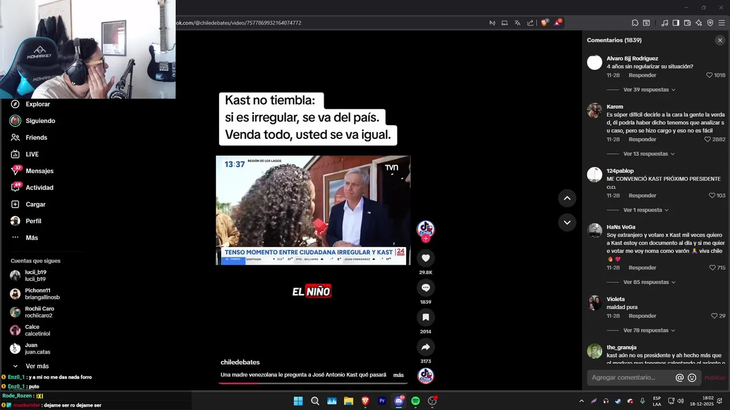Image resolution: width=730 pixels, height=410 pixels.
Task: Save video with the bookmark icon
Action: click(x=425, y=317)
